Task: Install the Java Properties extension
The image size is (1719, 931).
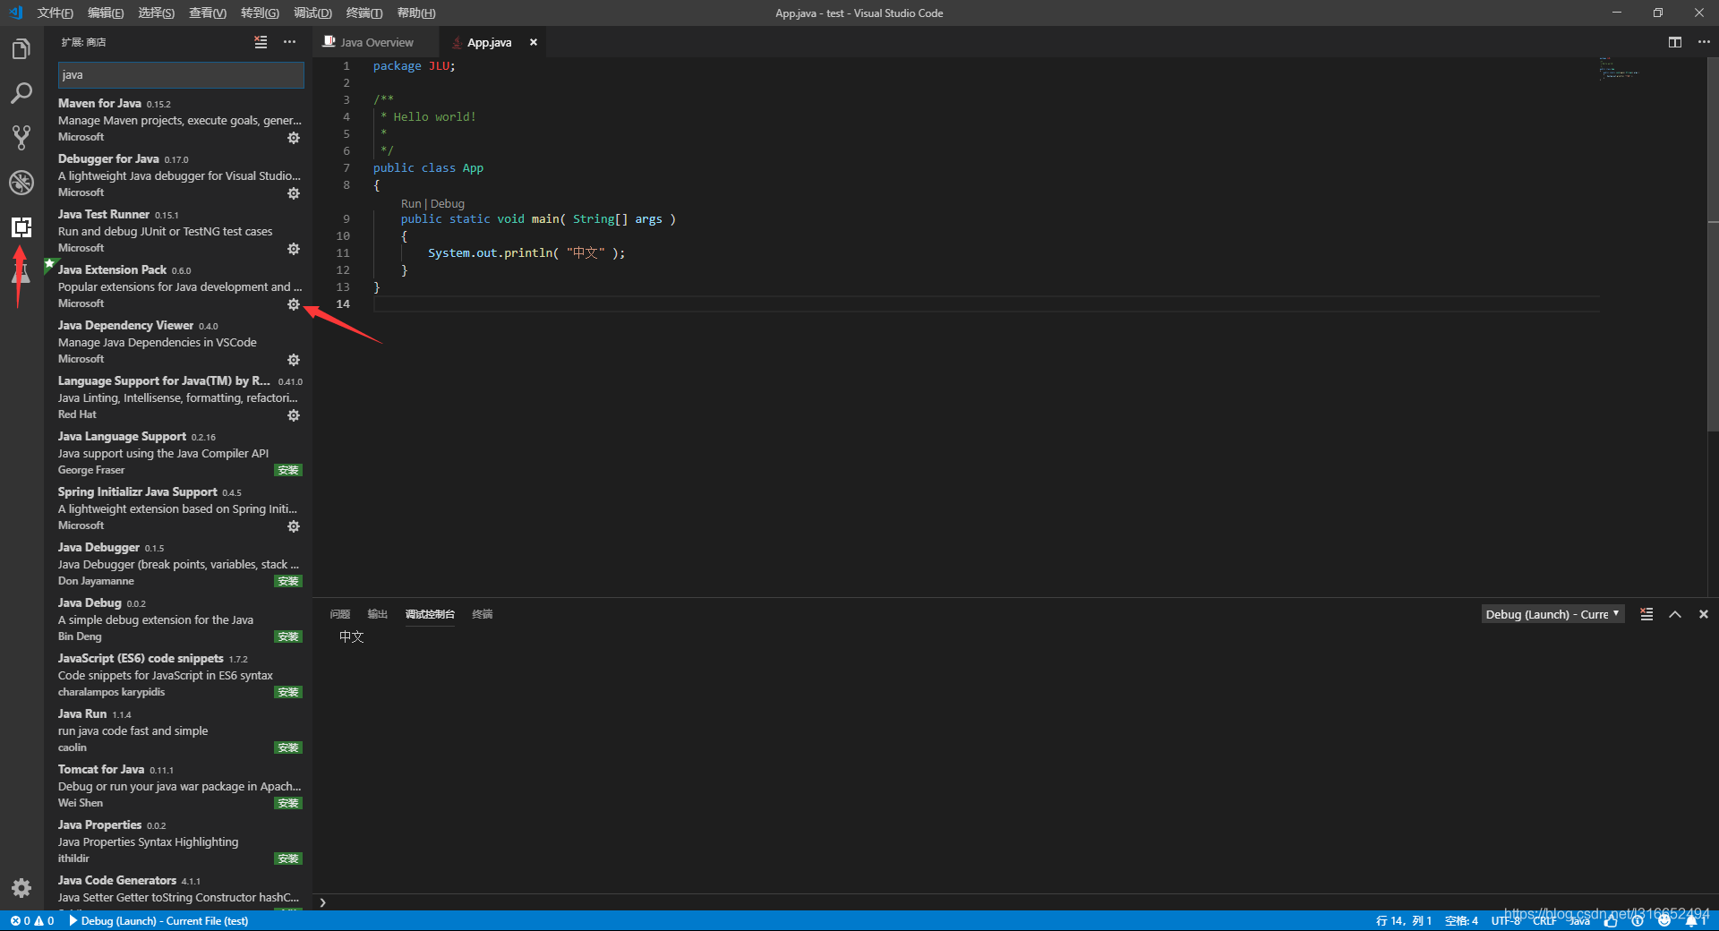Action: pos(288,858)
